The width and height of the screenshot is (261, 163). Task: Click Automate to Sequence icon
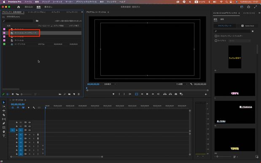coord(60,94)
